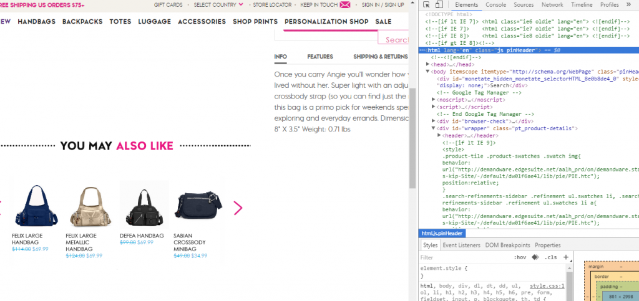Collapse the body element node
Viewport: 639px width, 301px height.
pyautogui.click(x=427, y=72)
